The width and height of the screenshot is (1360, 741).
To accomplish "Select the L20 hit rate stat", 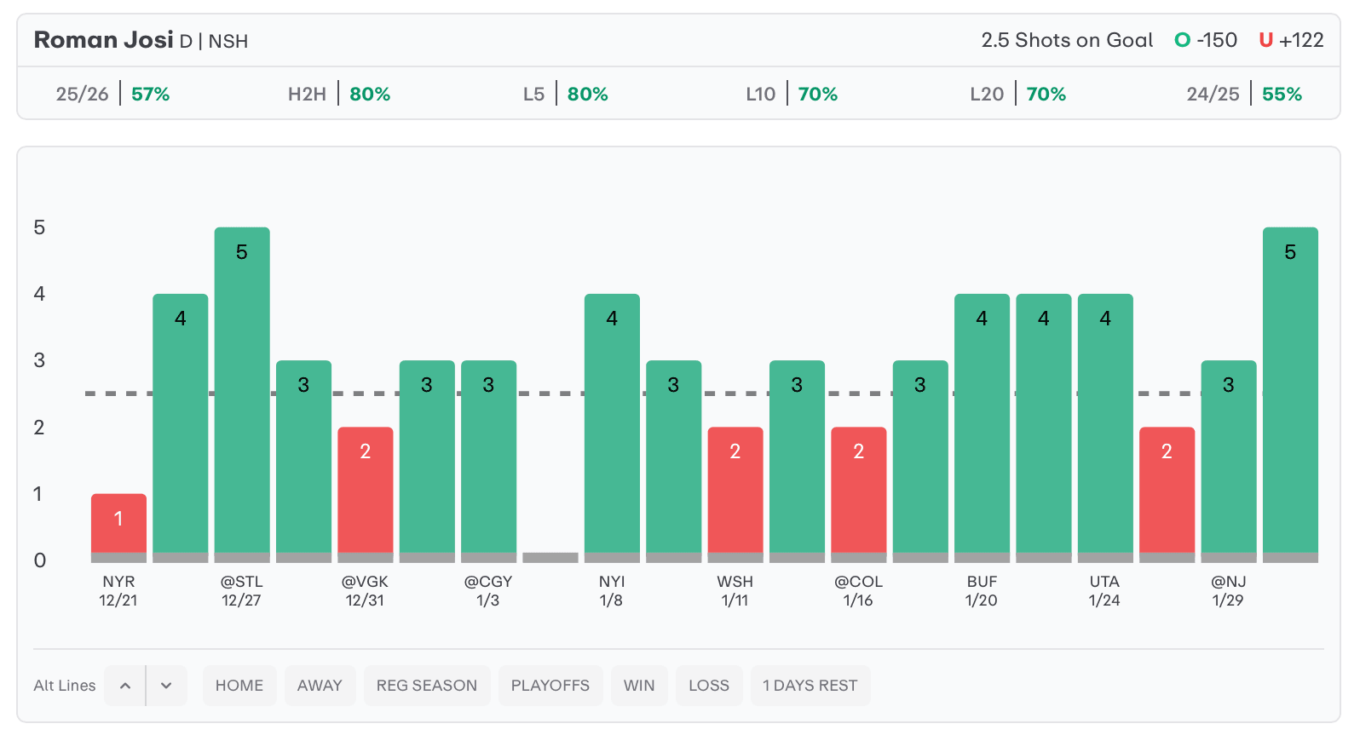I will pos(1017,94).
